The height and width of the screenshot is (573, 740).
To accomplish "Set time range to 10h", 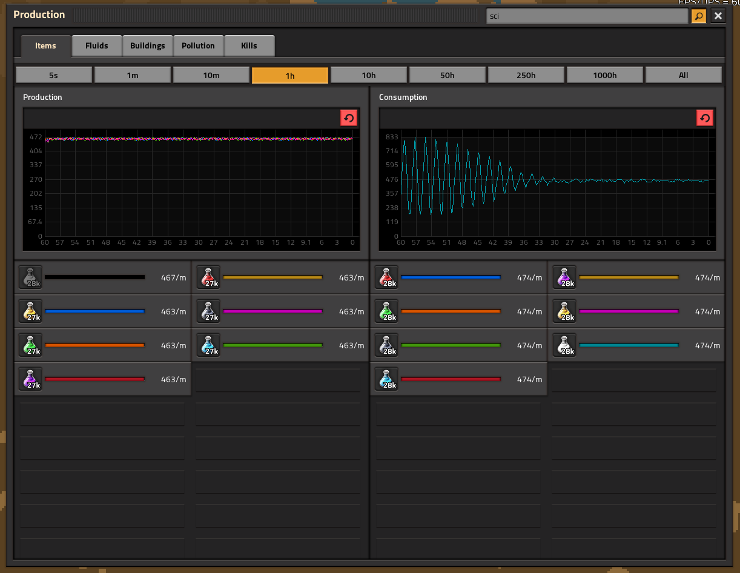I will pyautogui.click(x=369, y=75).
